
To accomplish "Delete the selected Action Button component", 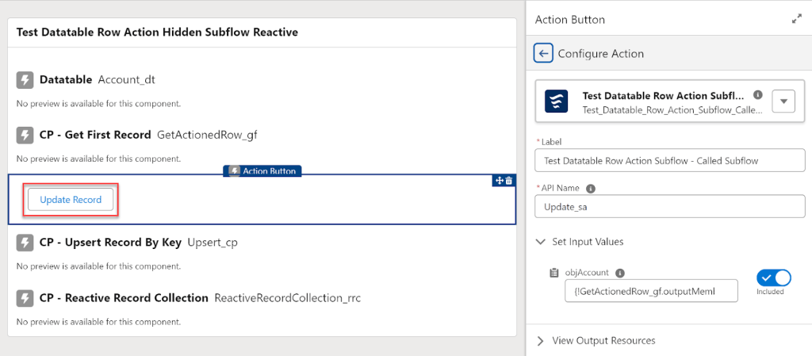I will point(509,181).
